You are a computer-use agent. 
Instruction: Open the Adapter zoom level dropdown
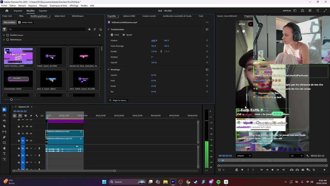click(x=244, y=156)
